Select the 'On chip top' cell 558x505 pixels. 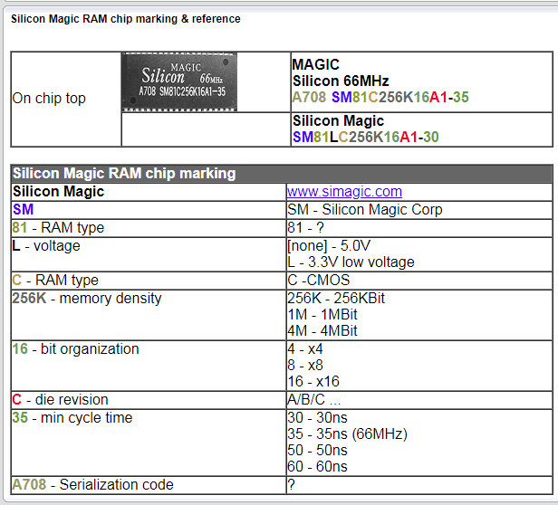[x=49, y=99]
